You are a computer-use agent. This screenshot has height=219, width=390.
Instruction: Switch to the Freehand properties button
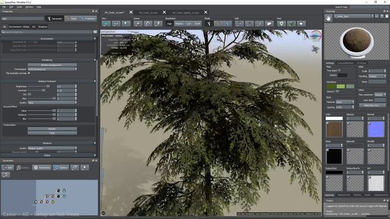pyautogui.click(x=88, y=19)
